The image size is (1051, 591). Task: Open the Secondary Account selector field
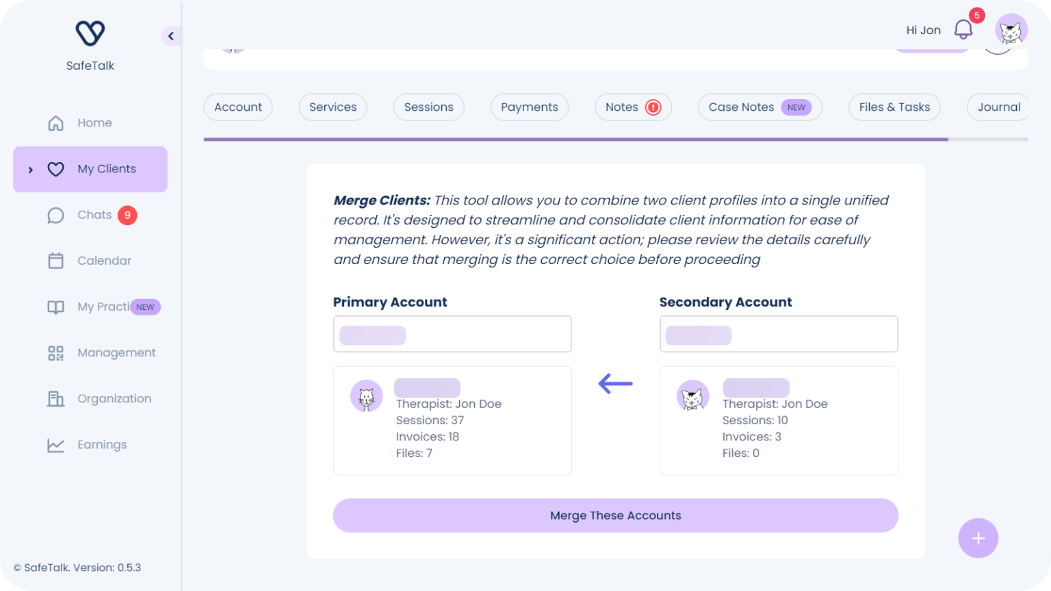779,334
